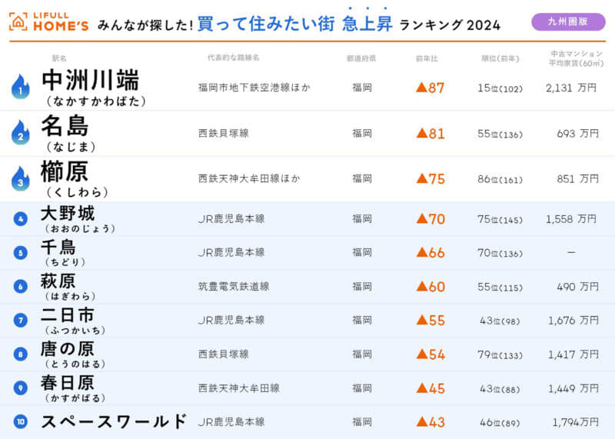Click the 駅名 column header

[58, 58]
